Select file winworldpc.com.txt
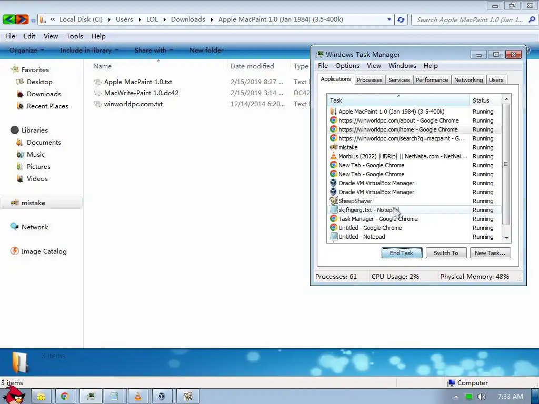 pos(133,104)
